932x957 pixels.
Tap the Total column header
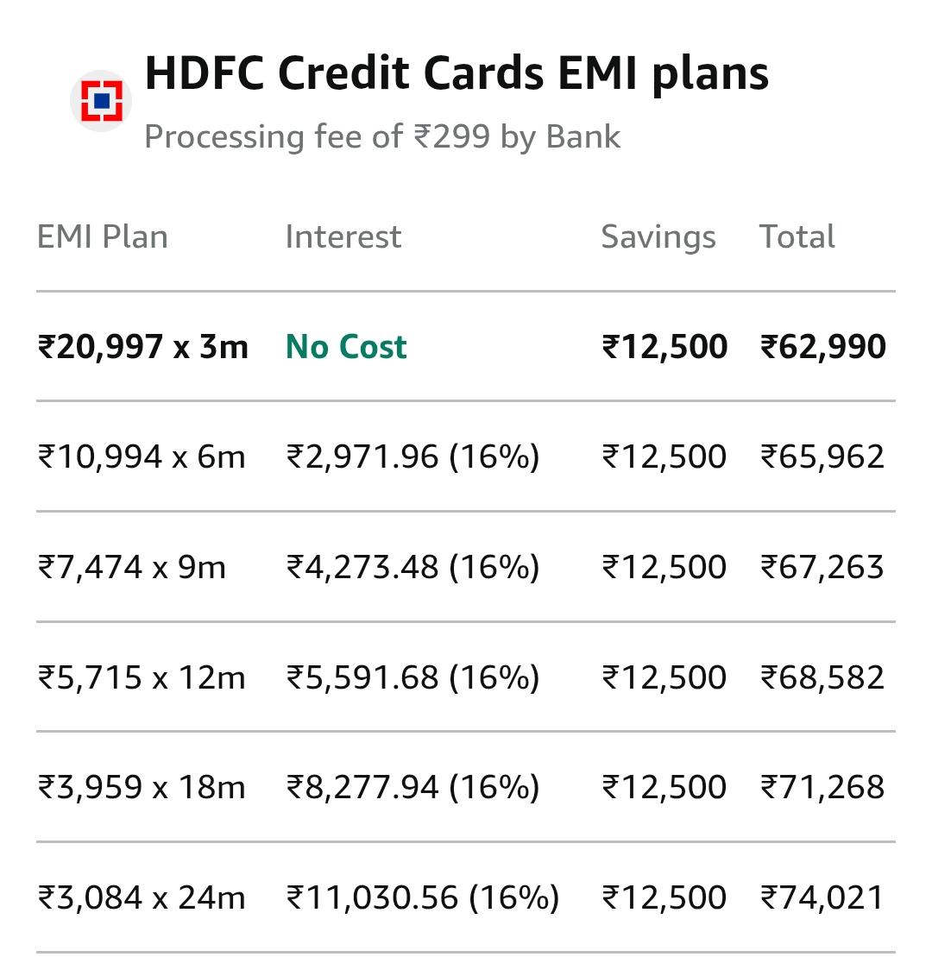[797, 237]
